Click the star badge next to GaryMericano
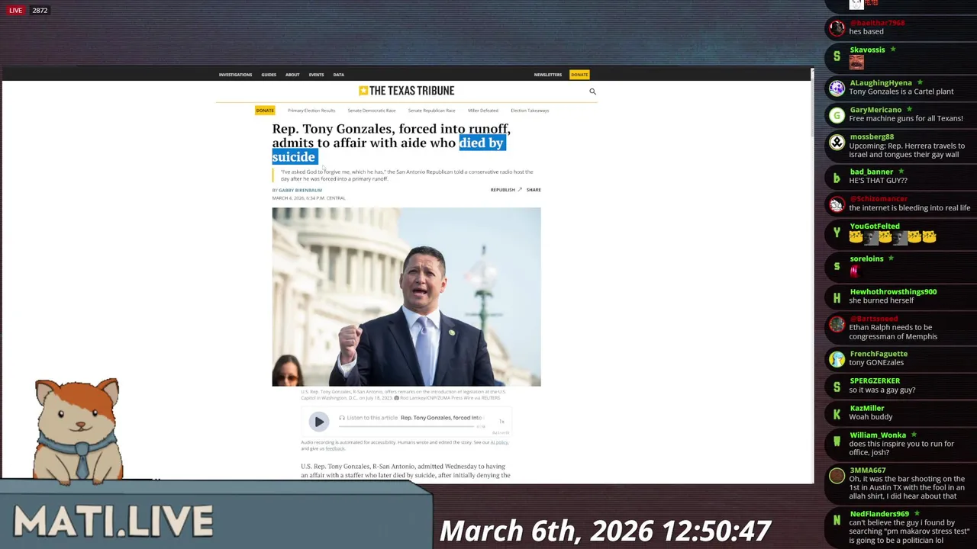This screenshot has height=549, width=977. [x=908, y=110]
